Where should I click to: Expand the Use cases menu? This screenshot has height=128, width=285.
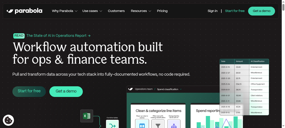(92, 11)
